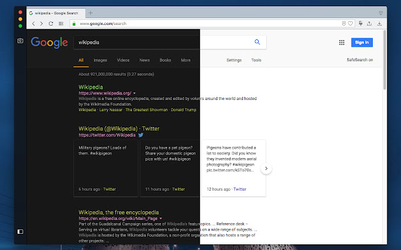
Task: Open a new tab with the plus button
Action: [90, 12]
